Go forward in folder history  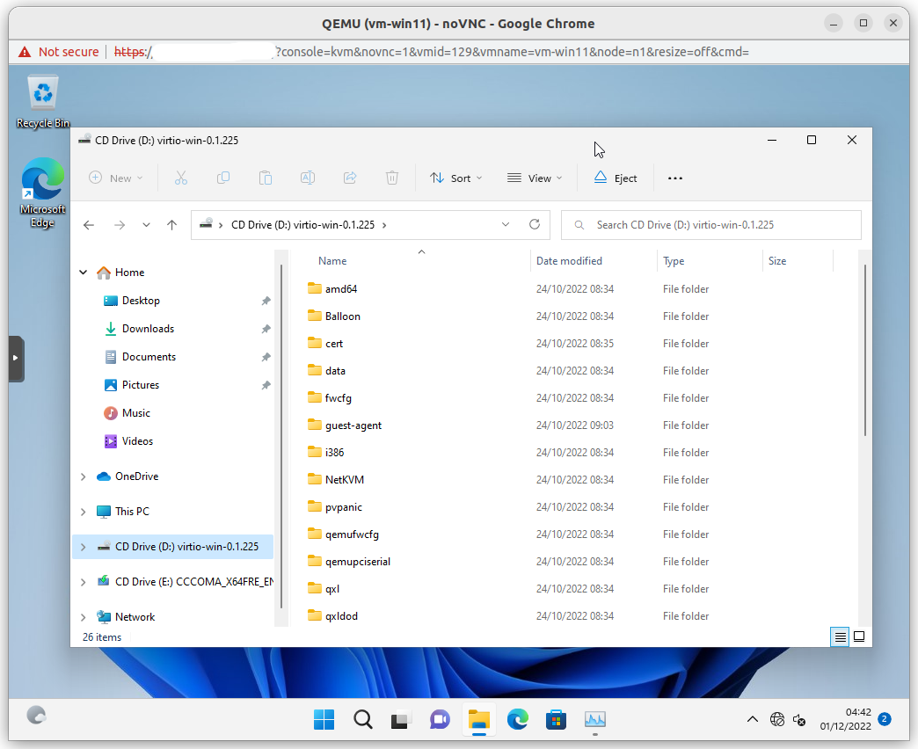[120, 225]
